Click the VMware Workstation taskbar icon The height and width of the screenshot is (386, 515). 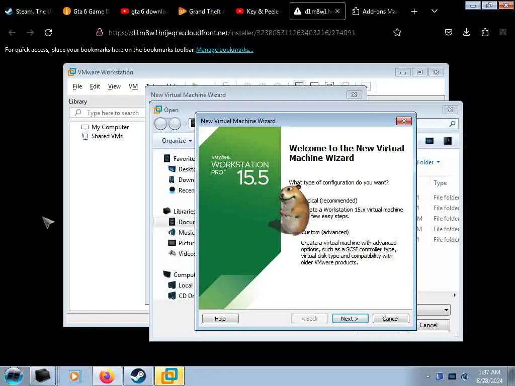[x=169, y=376]
